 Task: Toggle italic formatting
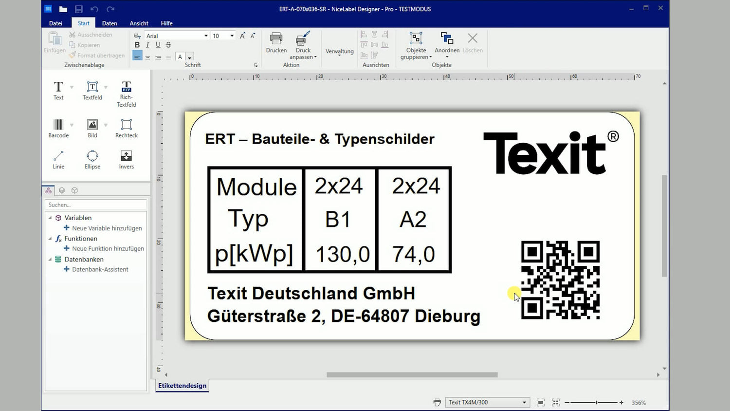pyautogui.click(x=147, y=45)
